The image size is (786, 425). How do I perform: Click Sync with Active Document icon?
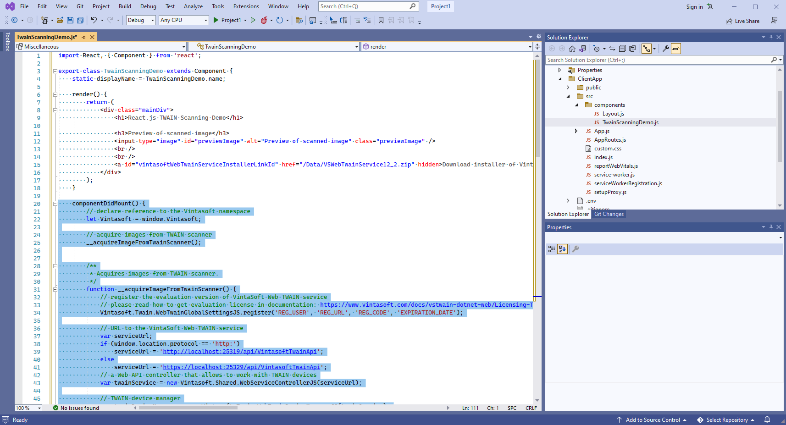(x=612, y=49)
